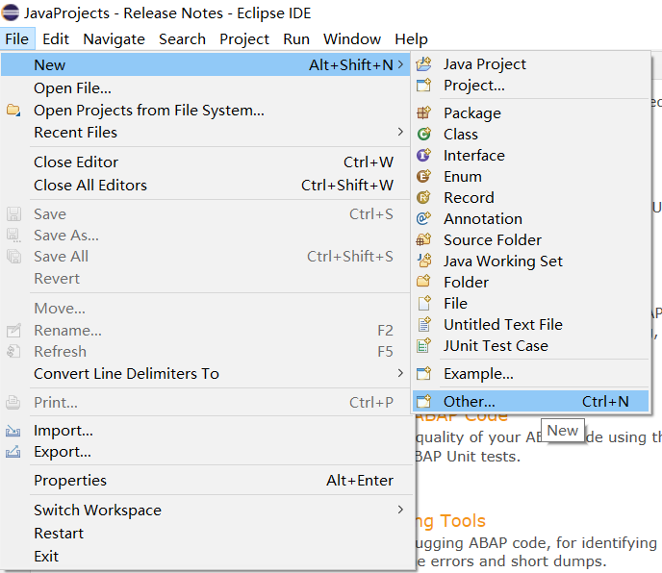Click the Record icon
662x573 pixels.
(424, 197)
